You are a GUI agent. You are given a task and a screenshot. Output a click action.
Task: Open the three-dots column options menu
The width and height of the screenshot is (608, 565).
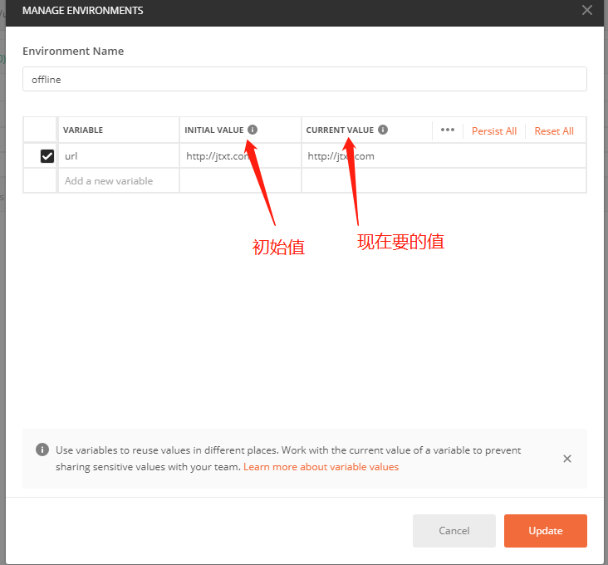[x=448, y=130]
